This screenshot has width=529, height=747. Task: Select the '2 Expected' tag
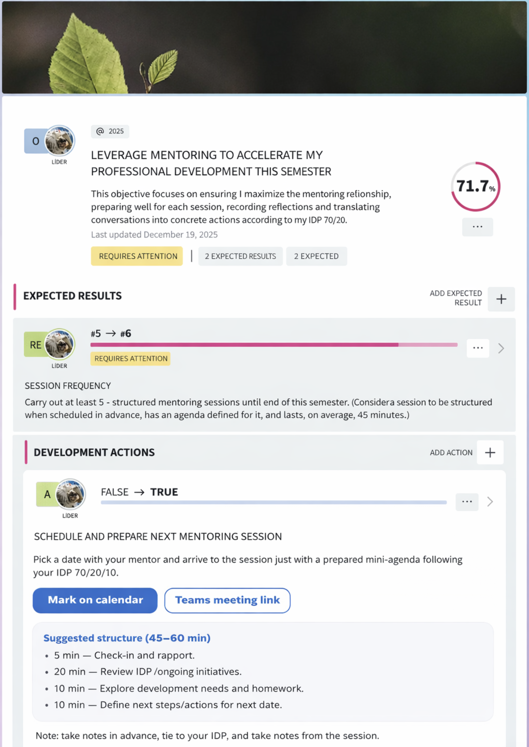316,256
